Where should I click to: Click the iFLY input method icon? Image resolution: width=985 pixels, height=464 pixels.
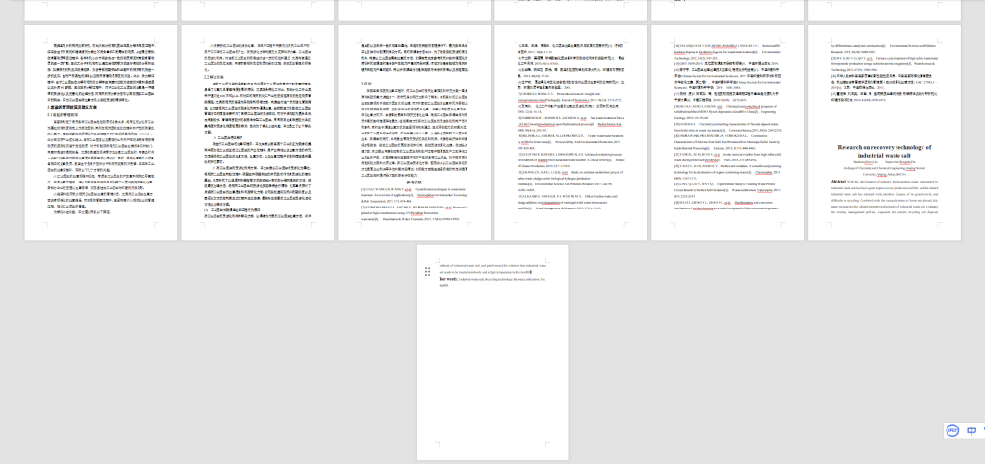click(951, 430)
